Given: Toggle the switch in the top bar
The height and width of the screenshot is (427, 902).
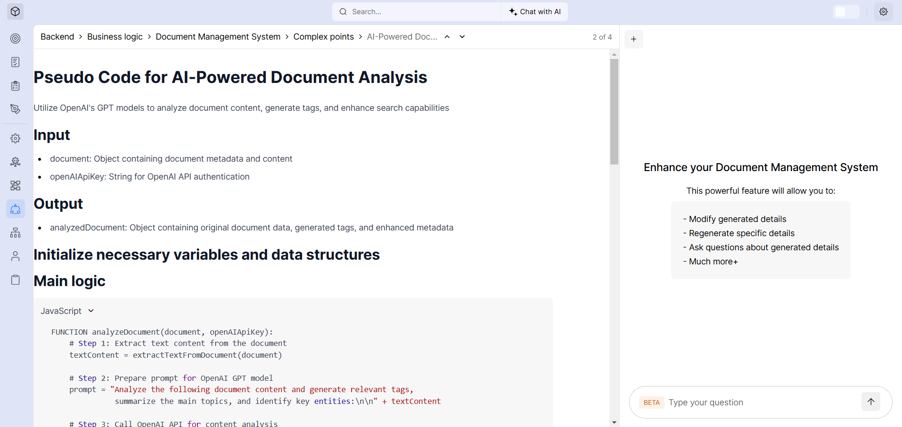Looking at the screenshot, I should click(846, 11).
